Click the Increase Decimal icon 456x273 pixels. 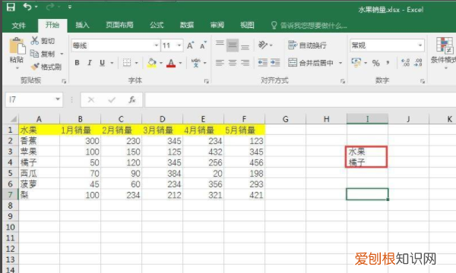tap(405, 62)
